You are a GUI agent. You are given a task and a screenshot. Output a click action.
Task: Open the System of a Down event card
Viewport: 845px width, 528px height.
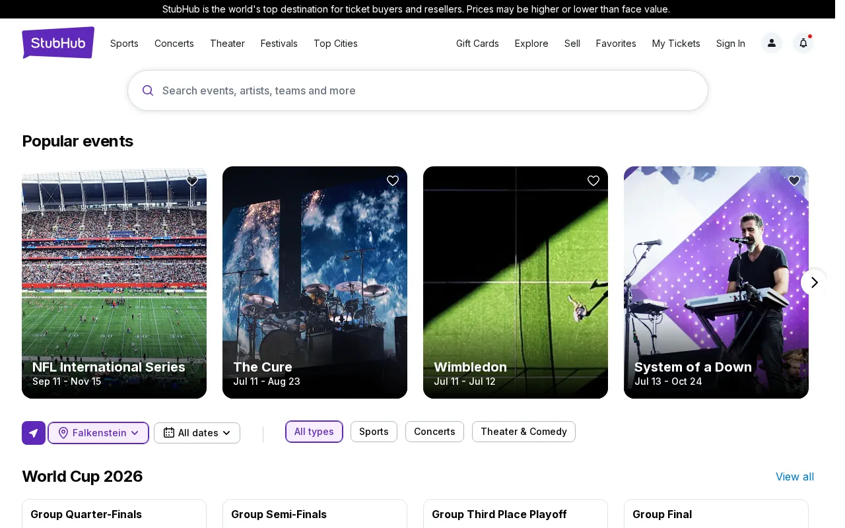point(716,282)
